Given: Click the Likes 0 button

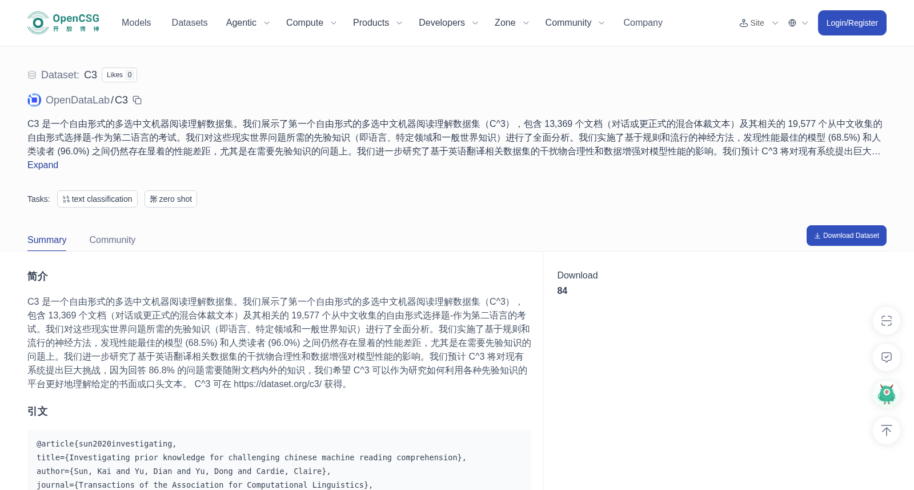Looking at the screenshot, I should pyautogui.click(x=119, y=75).
